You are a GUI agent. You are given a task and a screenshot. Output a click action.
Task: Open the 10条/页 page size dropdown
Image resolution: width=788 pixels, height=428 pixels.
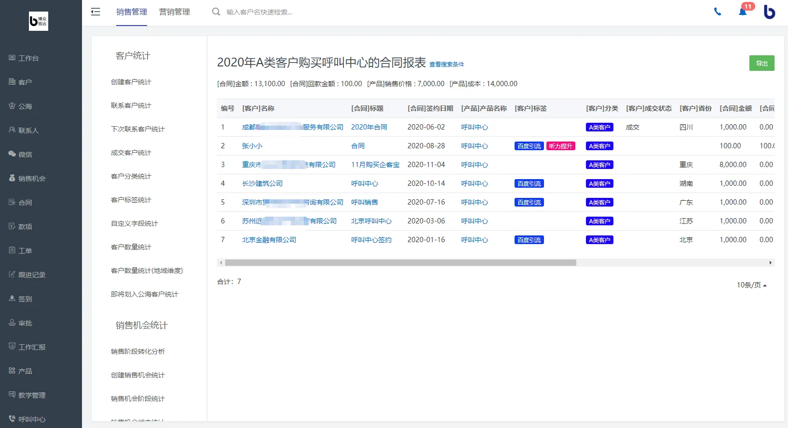click(751, 285)
